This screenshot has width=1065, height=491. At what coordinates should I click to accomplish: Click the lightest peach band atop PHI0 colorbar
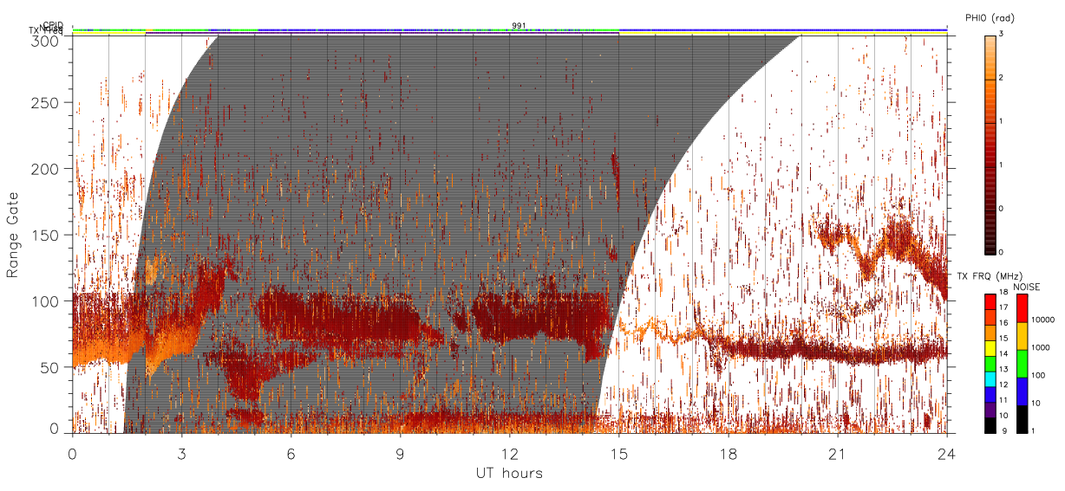tap(991, 38)
